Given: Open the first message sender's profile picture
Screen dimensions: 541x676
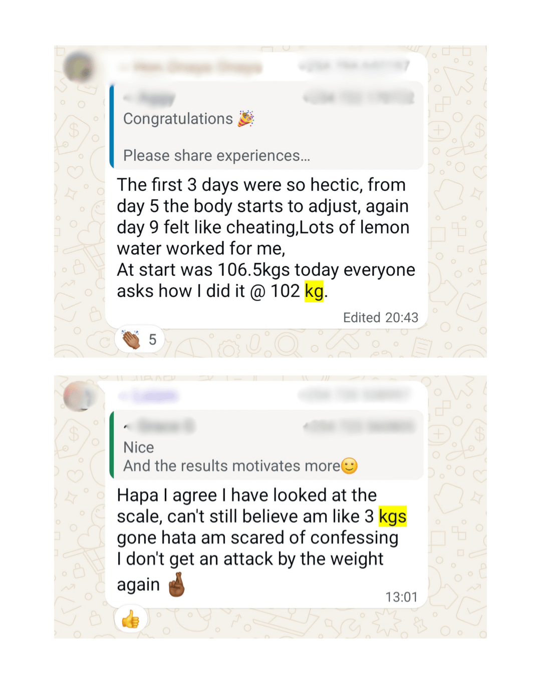Looking at the screenshot, I should coord(79,67).
